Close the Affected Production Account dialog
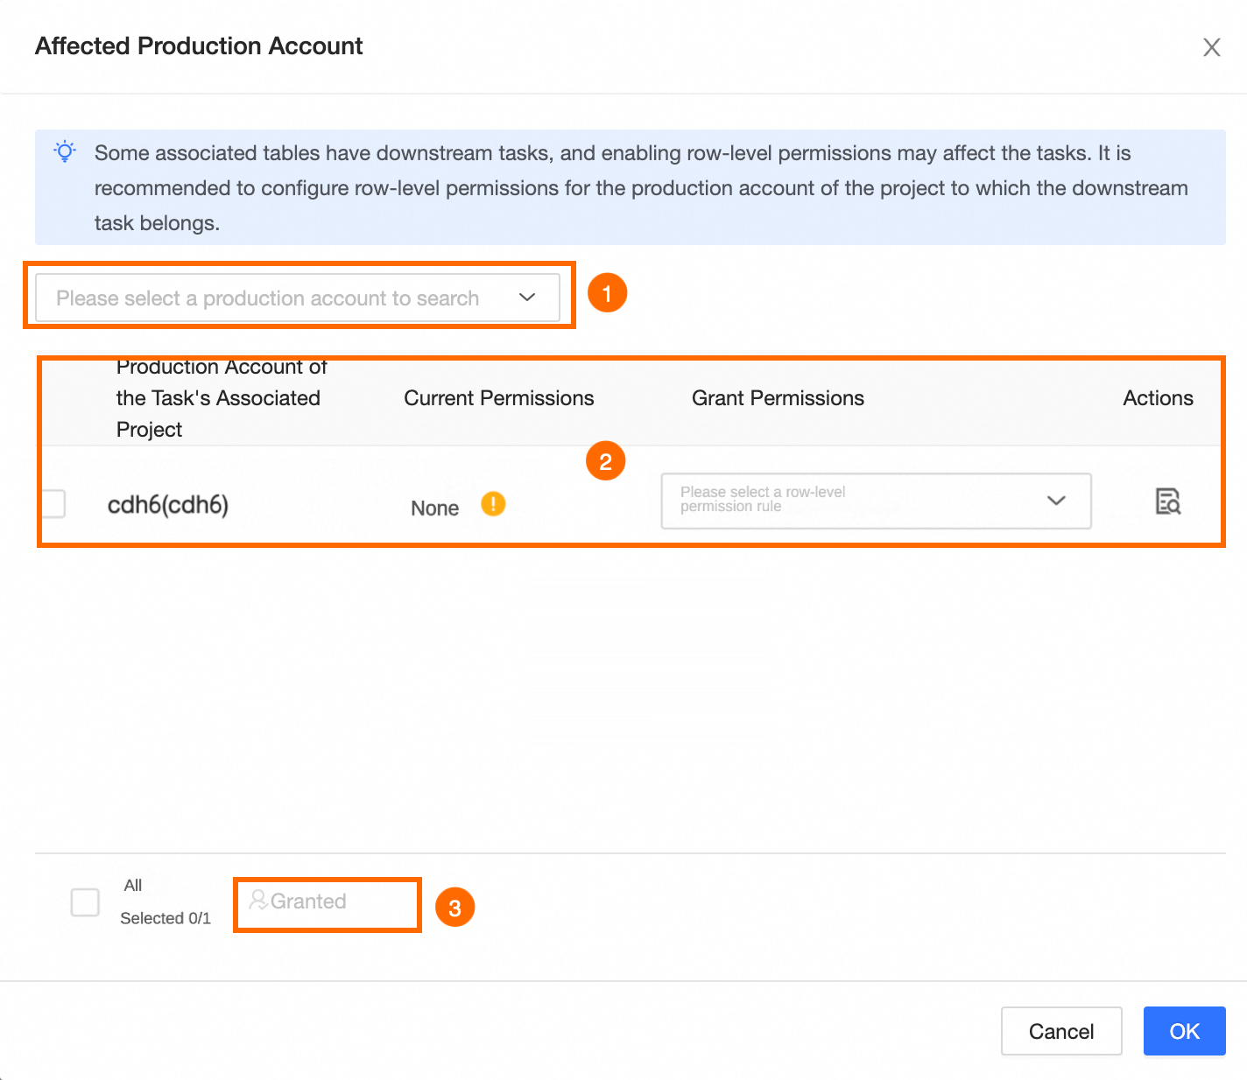The height and width of the screenshot is (1080, 1247). pyautogui.click(x=1211, y=47)
